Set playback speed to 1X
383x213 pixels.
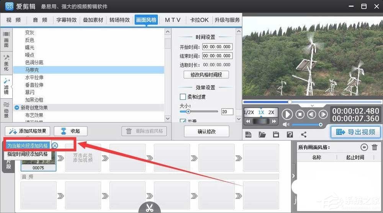(x=261, y=112)
